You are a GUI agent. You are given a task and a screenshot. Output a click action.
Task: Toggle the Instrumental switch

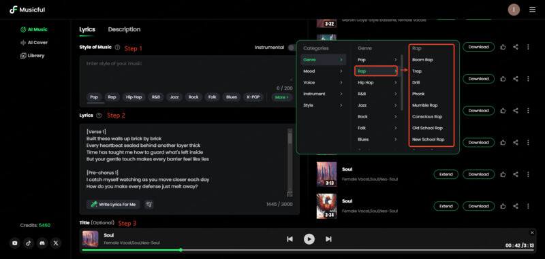click(x=292, y=48)
